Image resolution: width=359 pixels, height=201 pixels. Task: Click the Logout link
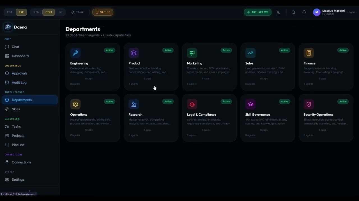(351, 12)
